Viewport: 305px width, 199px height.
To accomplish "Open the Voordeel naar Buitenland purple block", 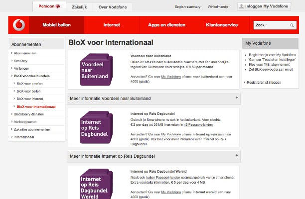I will pyautogui.click(x=96, y=70).
